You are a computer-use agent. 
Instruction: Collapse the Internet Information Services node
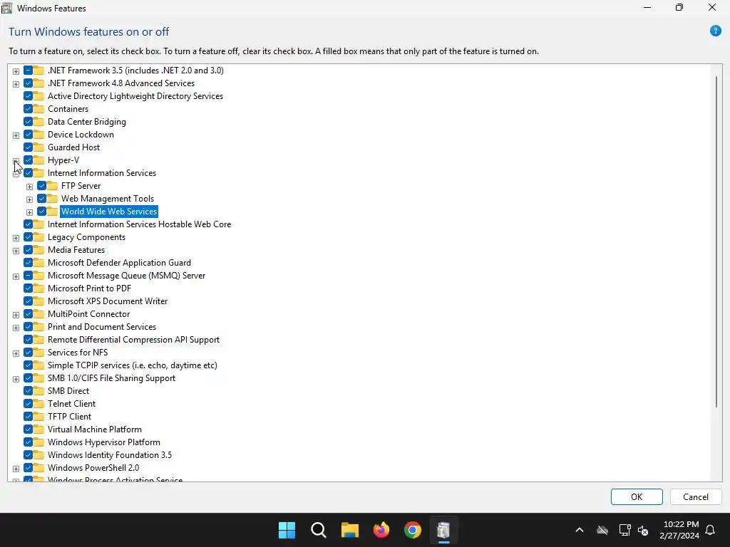point(16,174)
